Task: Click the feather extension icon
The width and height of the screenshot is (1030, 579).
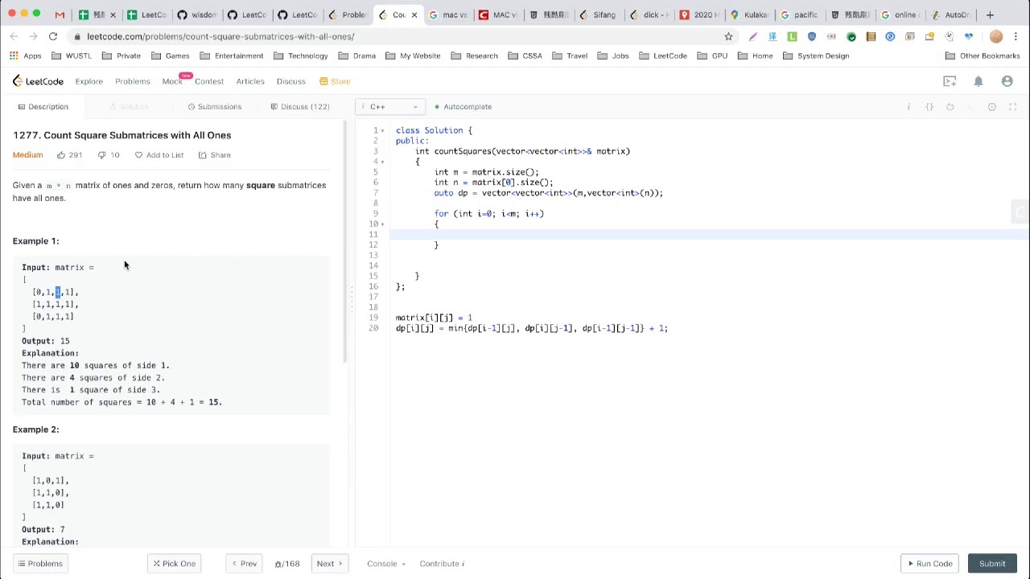Action: [x=752, y=36]
